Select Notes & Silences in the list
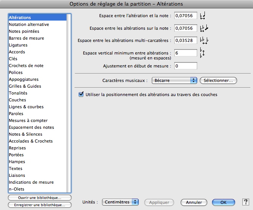 (37, 134)
